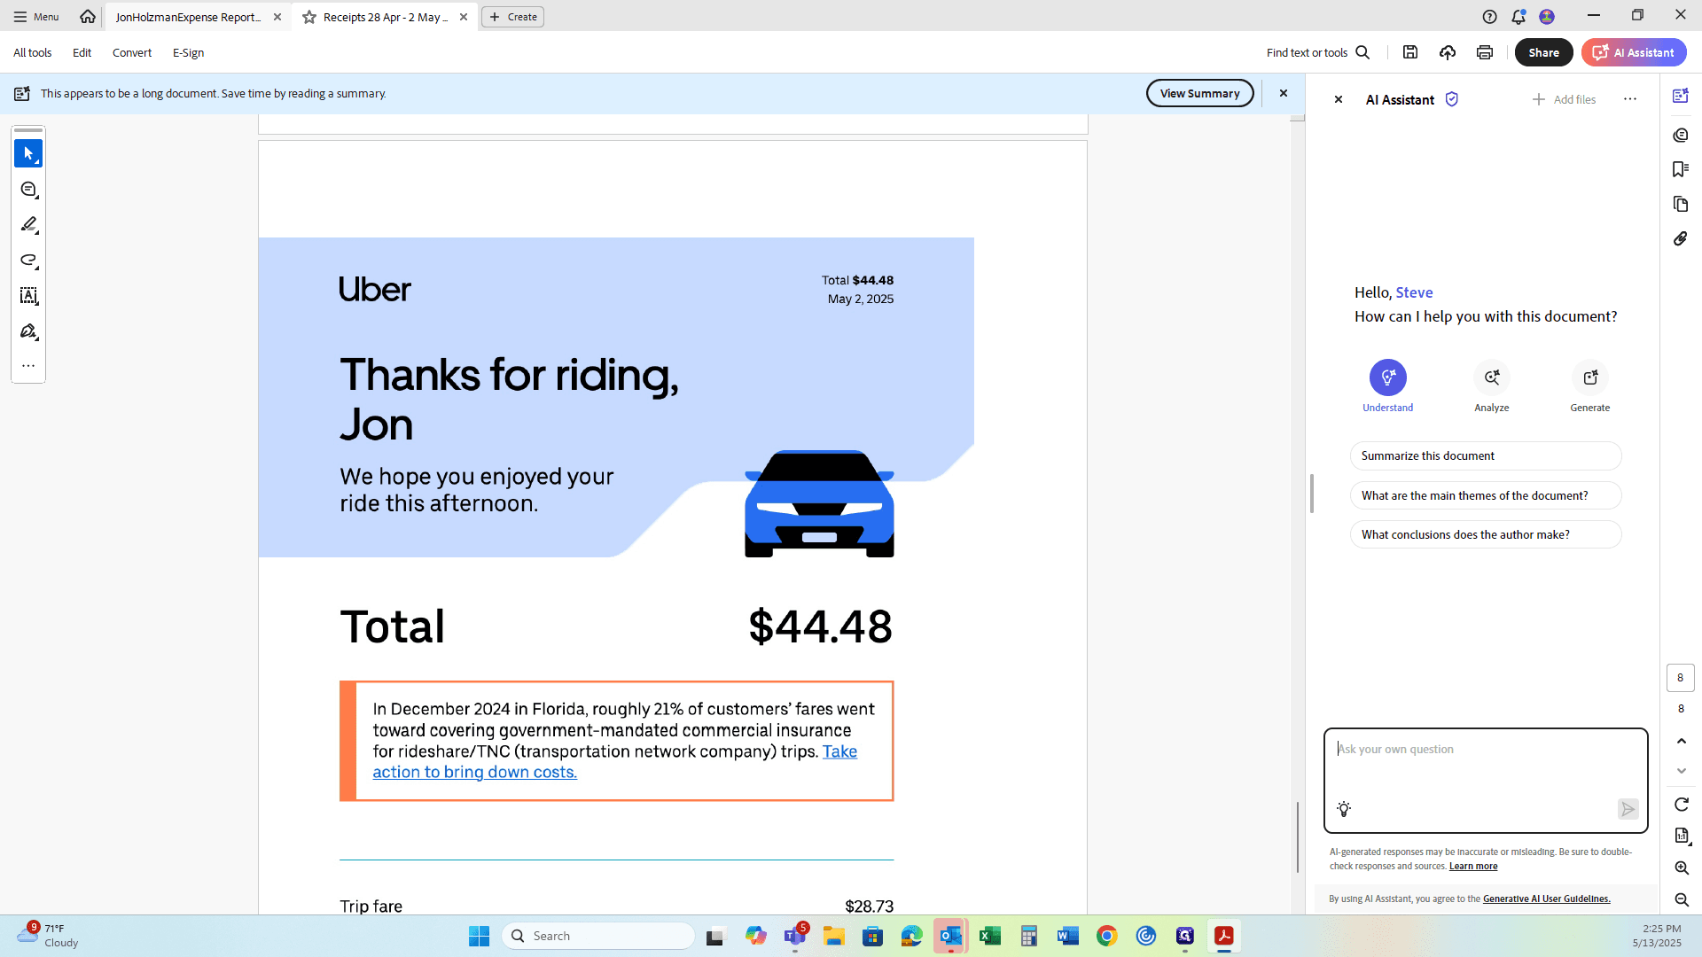Open attachments paperclip icon
Viewport: 1702px width, 957px height.
pos(1681,238)
